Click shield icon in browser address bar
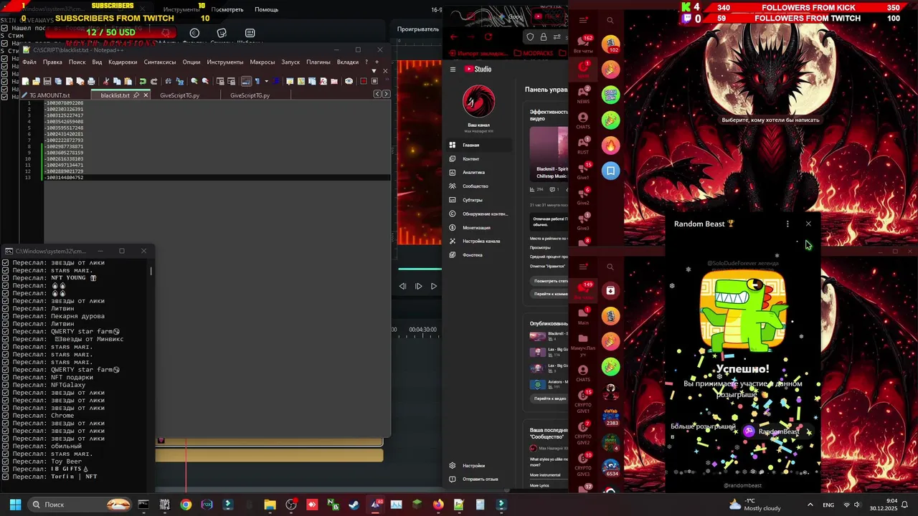This screenshot has width=918, height=516. pyautogui.click(x=530, y=37)
